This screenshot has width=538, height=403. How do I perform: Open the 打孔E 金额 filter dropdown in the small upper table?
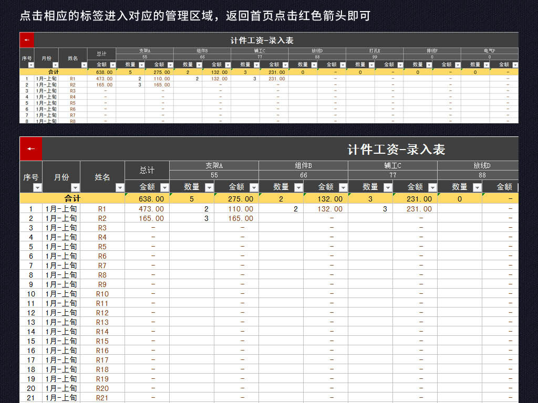[x=400, y=65]
